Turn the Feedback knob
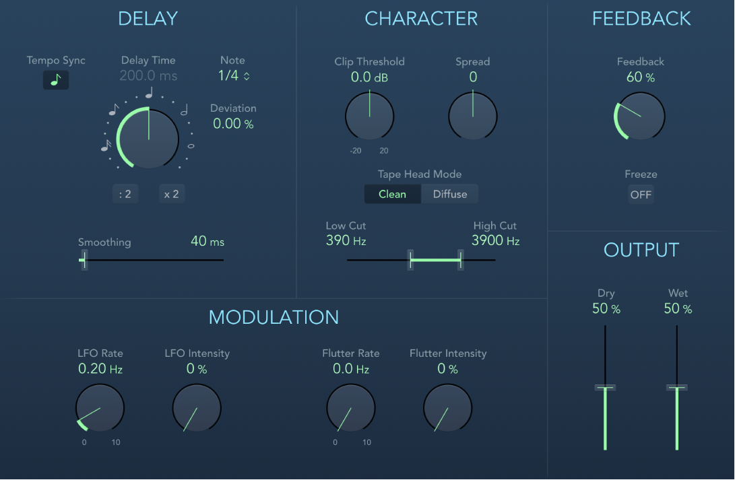Image resolution: width=735 pixels, height=480 pixels. point(639,116)
